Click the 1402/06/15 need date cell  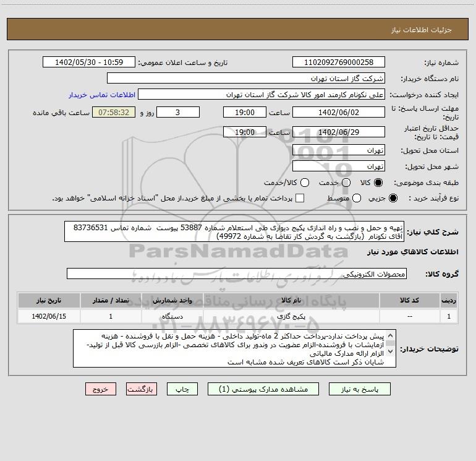49,316
